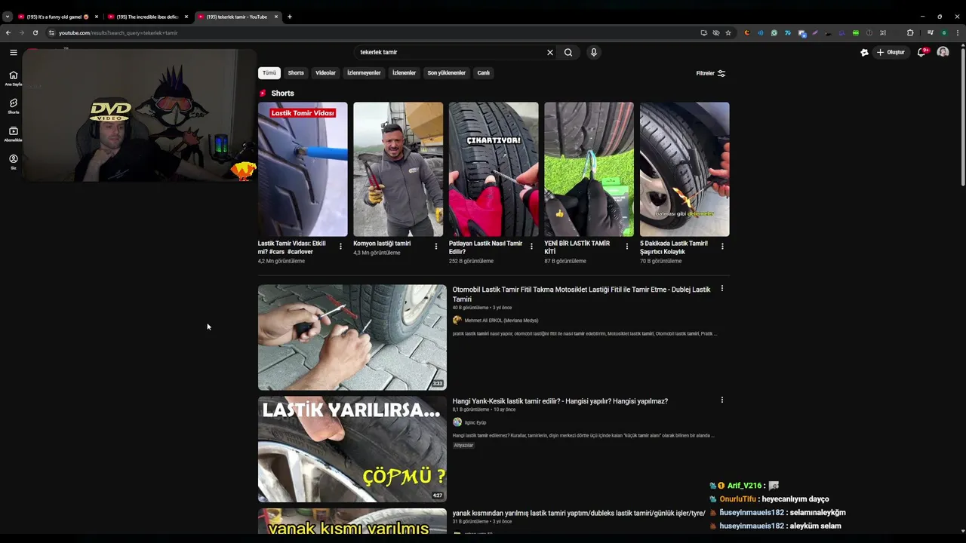Open the account avatar menu
966x543 pixels.
(x=943, y=52)
